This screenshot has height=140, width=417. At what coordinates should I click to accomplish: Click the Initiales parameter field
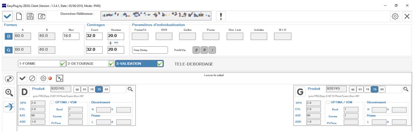pyautogui.click(x=259, y=36)
